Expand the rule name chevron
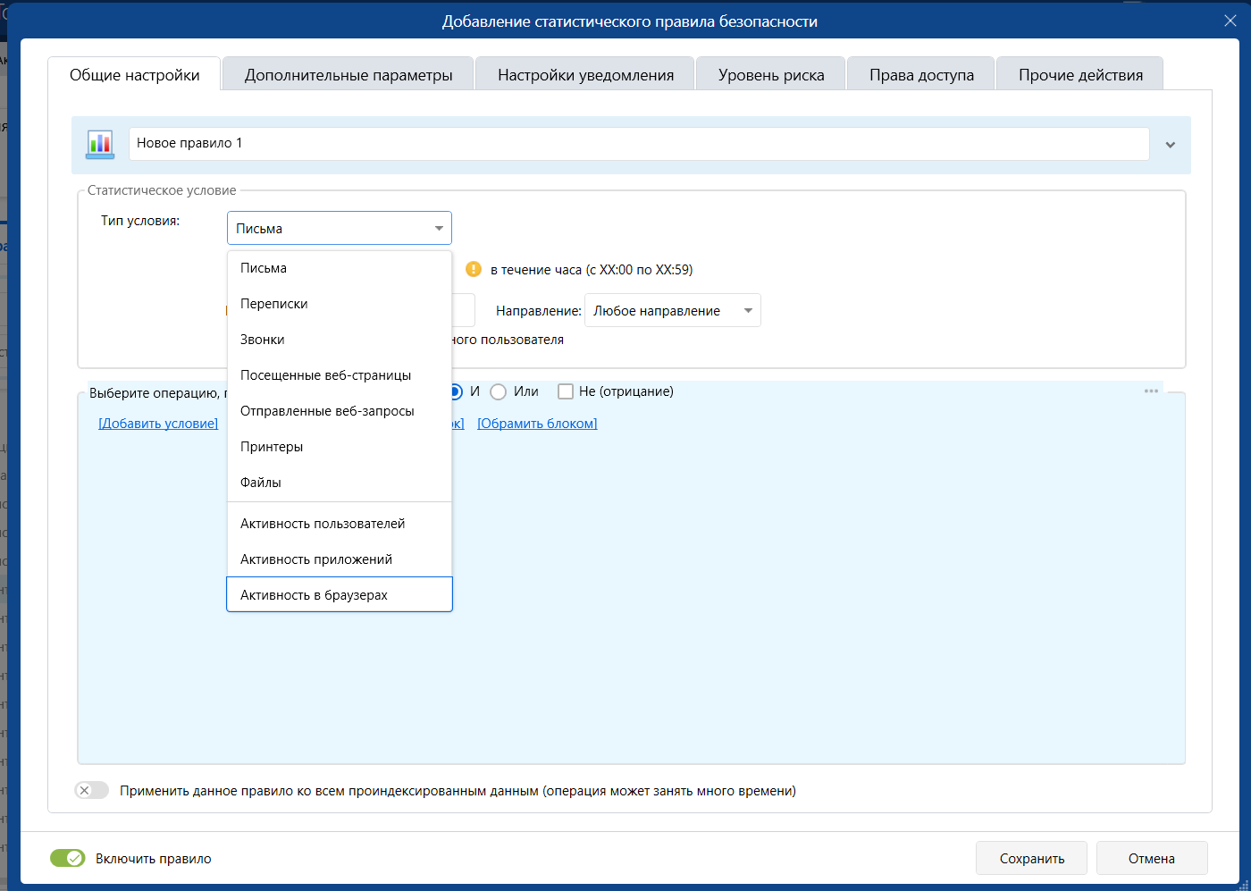The width and height of the screenshot is (1251, 891). (x=1170, y=145)
